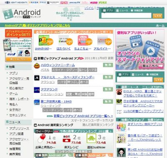Open アプリ関連 under ニュース
Screen dimensions: 167x158
pos(16,134)
